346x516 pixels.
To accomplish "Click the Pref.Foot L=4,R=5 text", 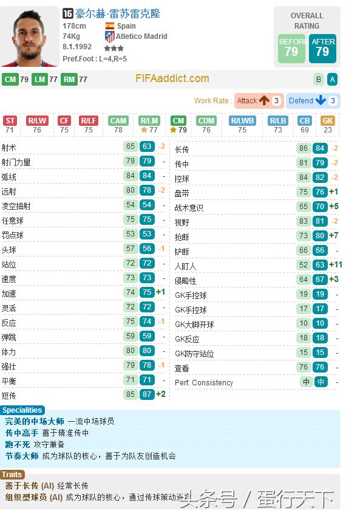I will [95, 59].
